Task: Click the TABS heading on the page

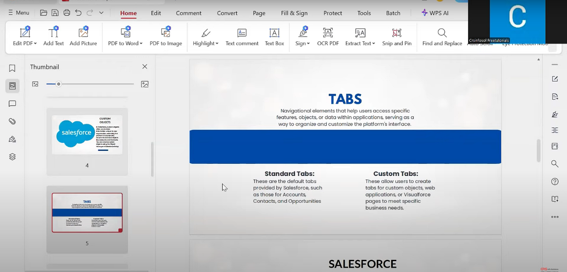Action: click(345, 99)
